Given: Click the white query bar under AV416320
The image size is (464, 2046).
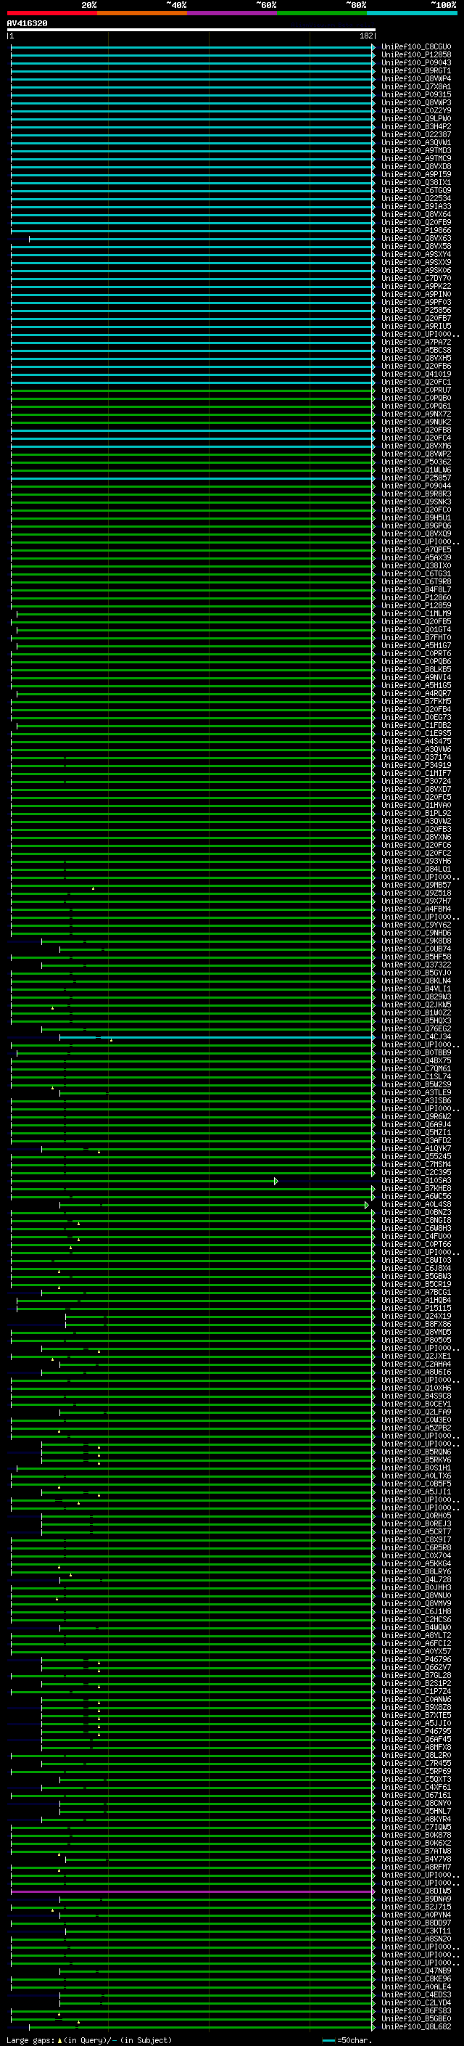Looking at the screenshot, I should click(x=191, y=30).
